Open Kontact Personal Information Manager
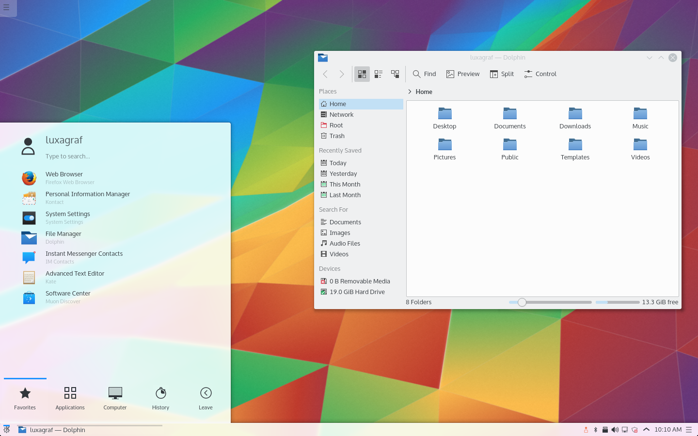The image size is (698, 436). pyautogui.click(x=88, y=198)
